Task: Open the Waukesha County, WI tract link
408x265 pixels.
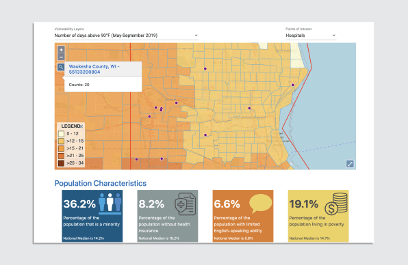Action: tap(94, 69)
